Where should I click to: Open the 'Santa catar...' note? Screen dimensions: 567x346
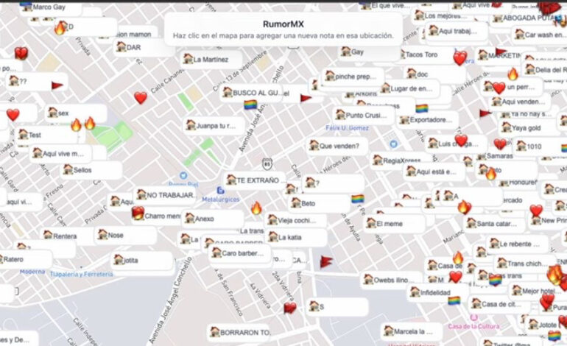click(495, 224)
